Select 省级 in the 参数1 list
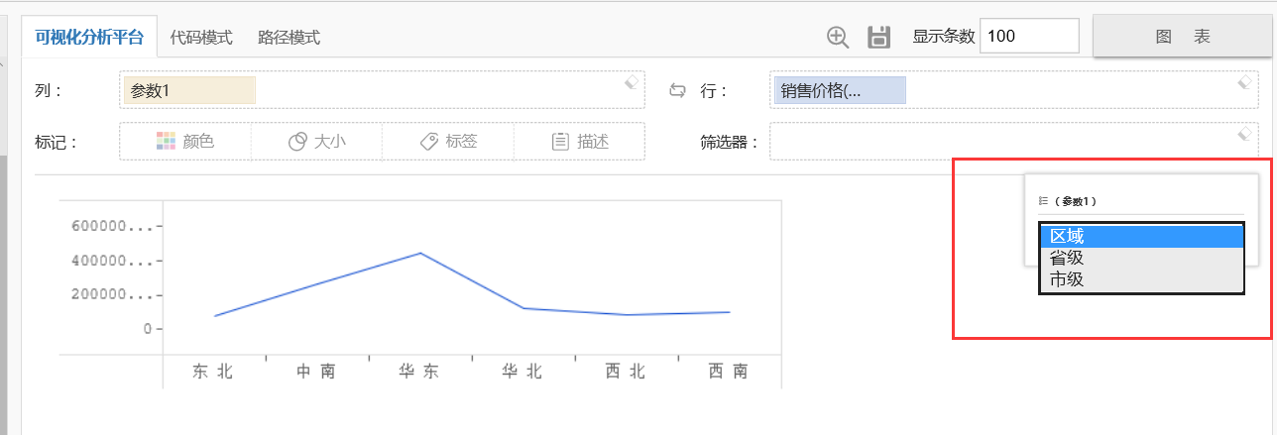 coord(1140,258)
